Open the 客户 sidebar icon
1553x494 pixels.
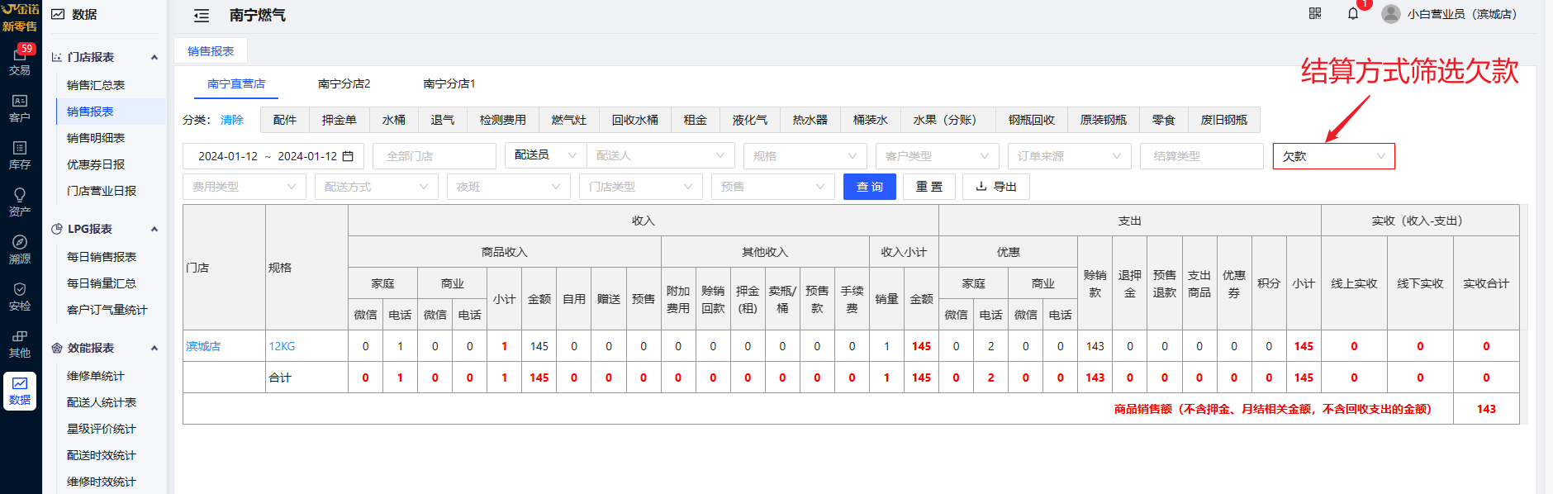pos(20,108)
